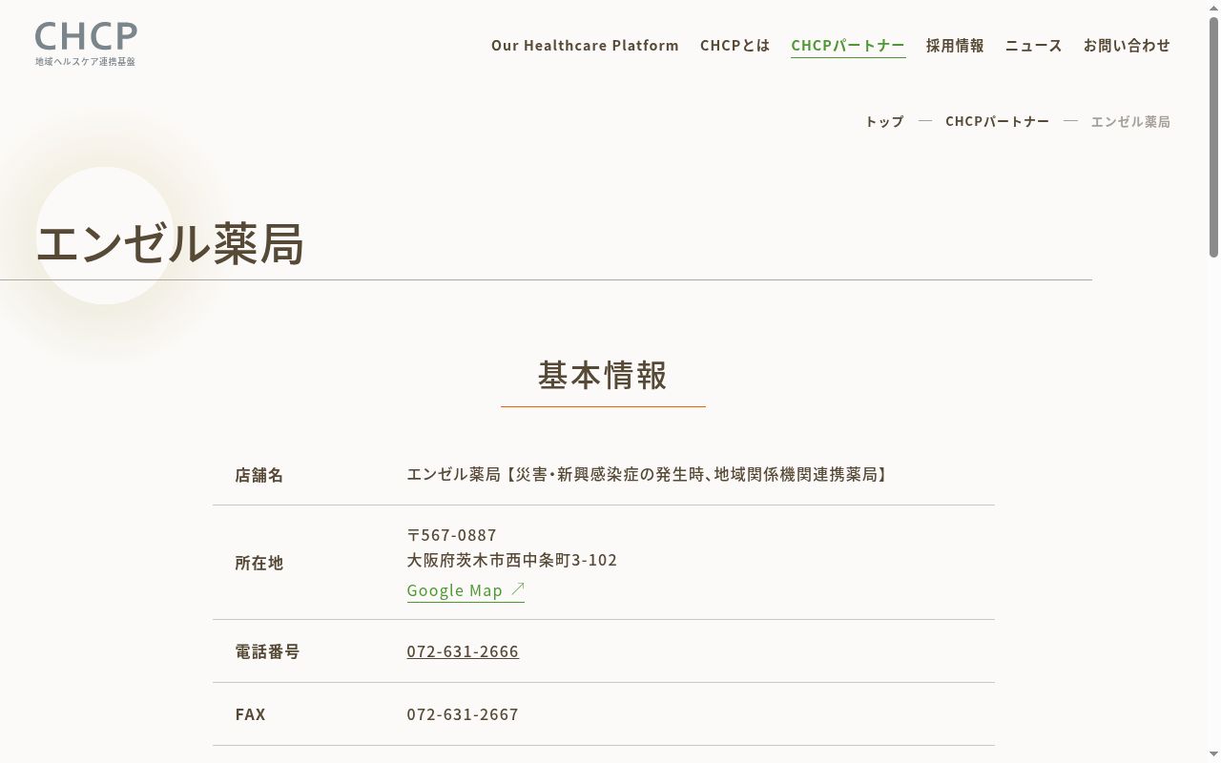Click the page vertical scrollbar thumb
1221x763 pixels.
1213,136
